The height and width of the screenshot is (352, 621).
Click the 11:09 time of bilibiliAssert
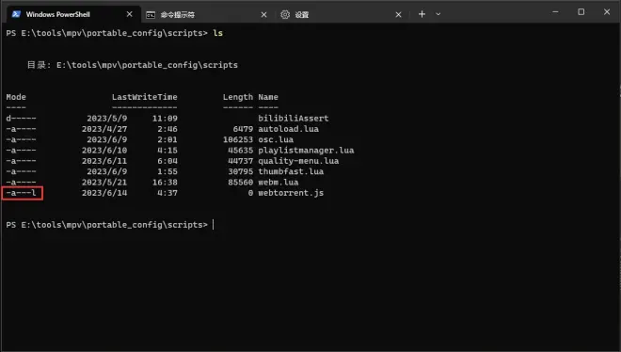pos(165,119)
